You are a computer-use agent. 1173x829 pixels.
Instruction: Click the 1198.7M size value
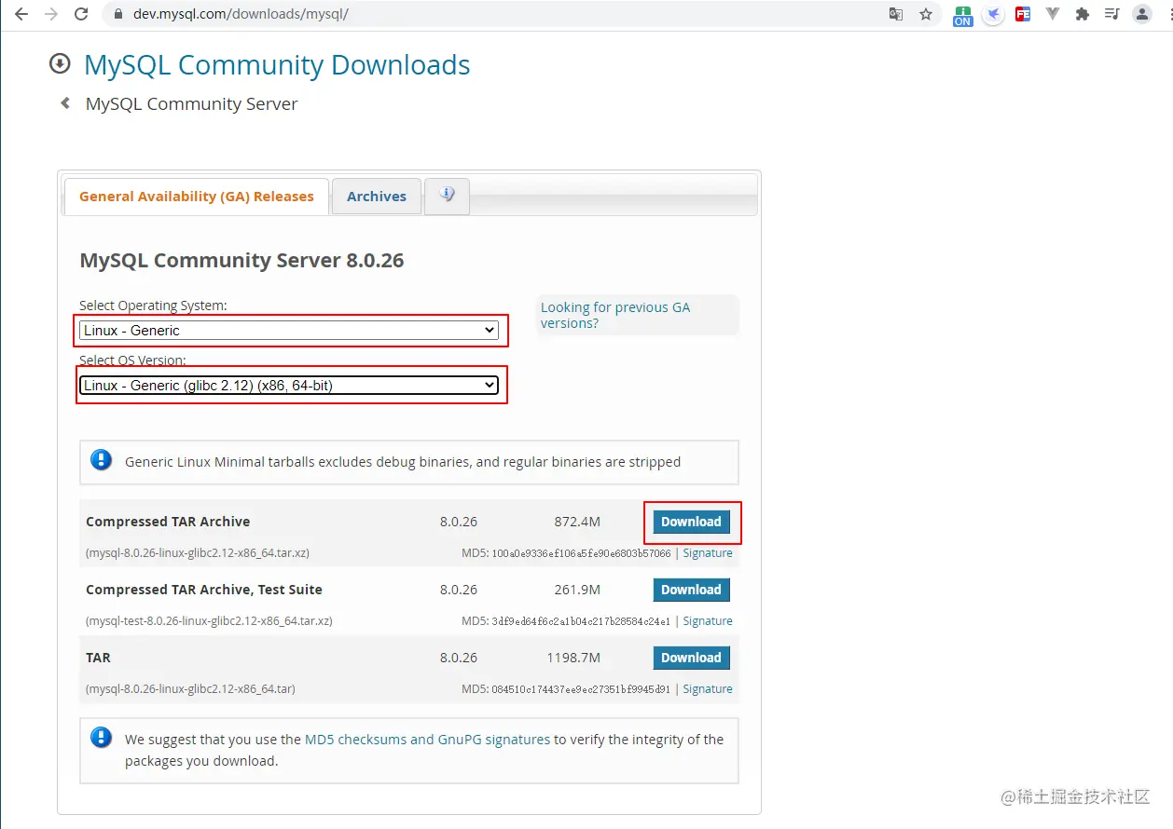573,658
